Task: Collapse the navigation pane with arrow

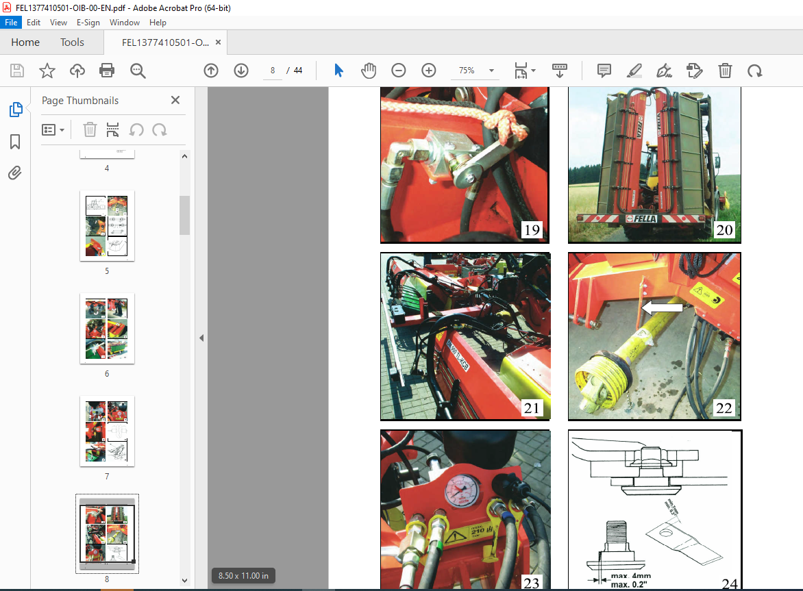Action: tap(201, 338)
